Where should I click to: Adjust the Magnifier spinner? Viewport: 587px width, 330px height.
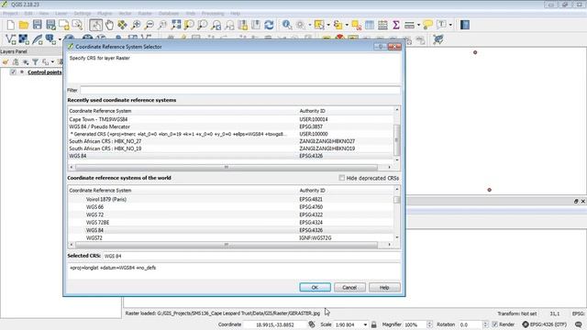(x=429, y=324)
